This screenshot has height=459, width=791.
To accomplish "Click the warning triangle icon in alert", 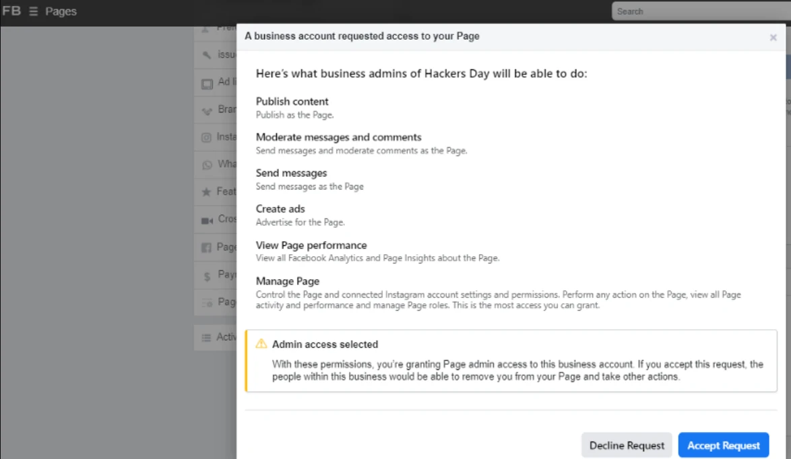I will pos(261,344).
